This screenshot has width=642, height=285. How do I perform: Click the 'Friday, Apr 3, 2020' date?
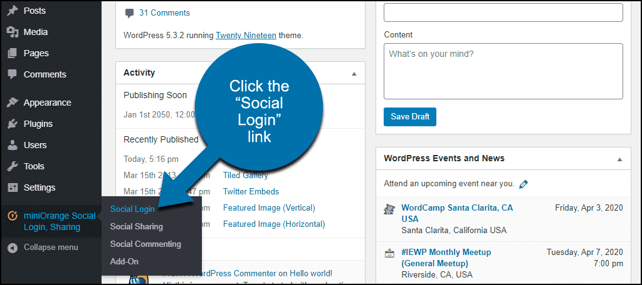tap(589, 208)
